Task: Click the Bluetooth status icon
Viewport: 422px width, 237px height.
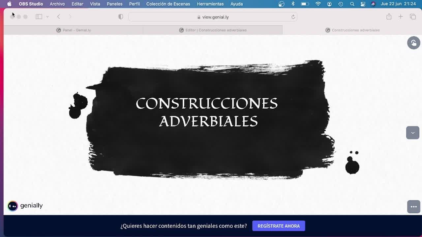Action: tap(293, 4)
